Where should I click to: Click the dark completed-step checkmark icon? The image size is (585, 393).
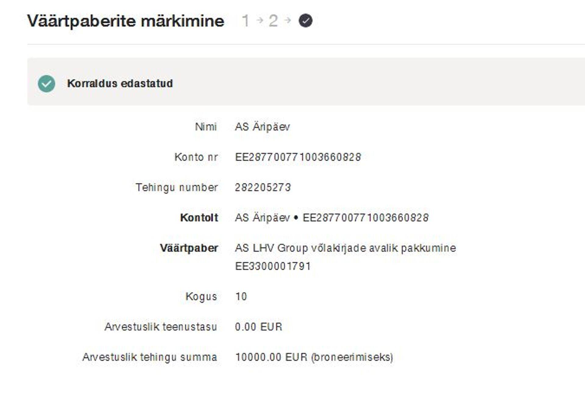[x=305, y=21]
